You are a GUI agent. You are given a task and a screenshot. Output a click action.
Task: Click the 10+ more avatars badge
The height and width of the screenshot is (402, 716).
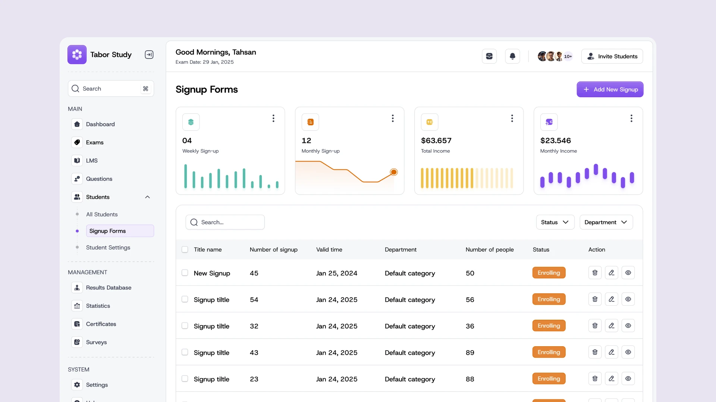(x=568, y=56)
